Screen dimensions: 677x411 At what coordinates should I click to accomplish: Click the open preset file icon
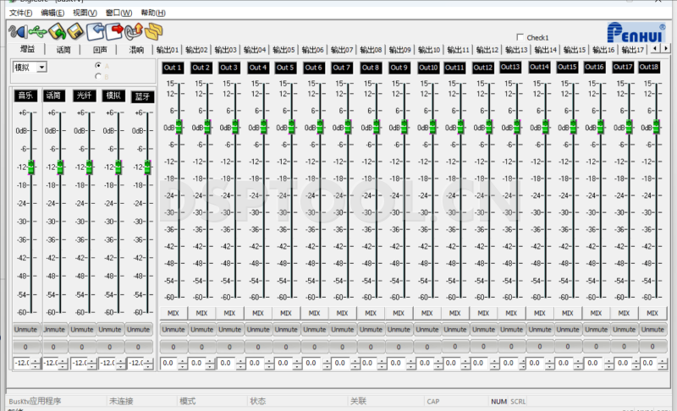(57, 31)
